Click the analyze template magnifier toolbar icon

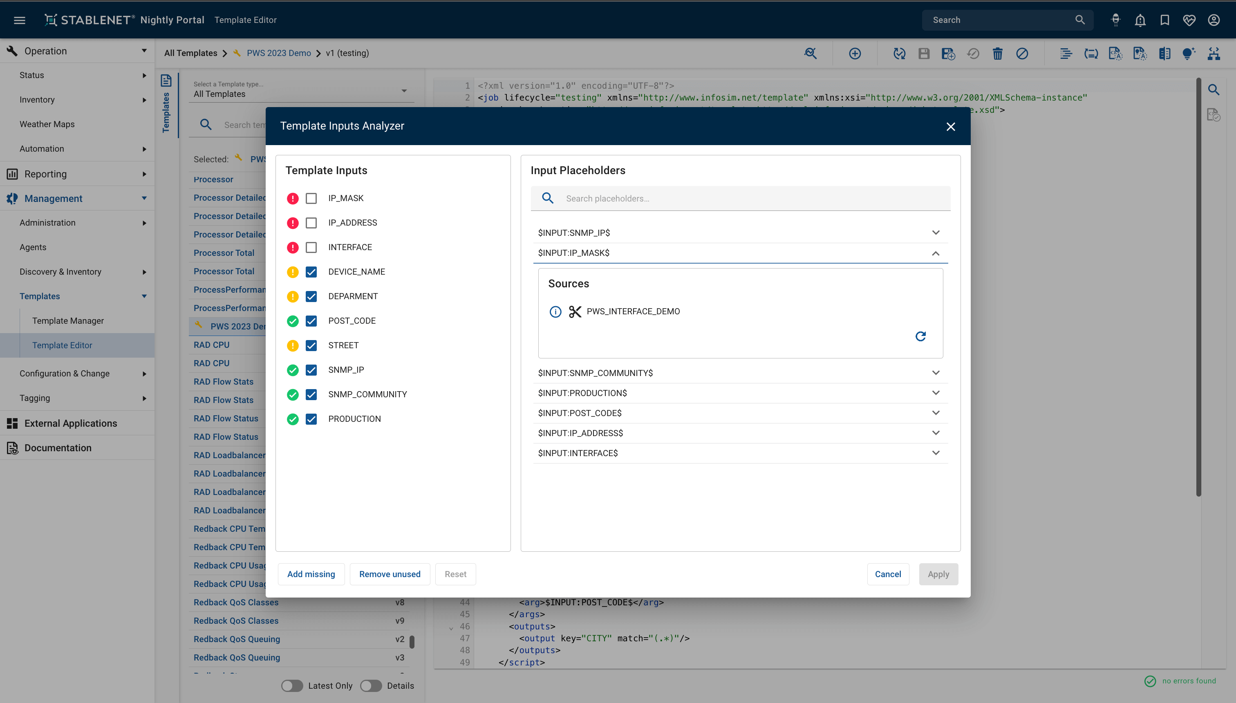pyautogui.click(x=811, y=53)
